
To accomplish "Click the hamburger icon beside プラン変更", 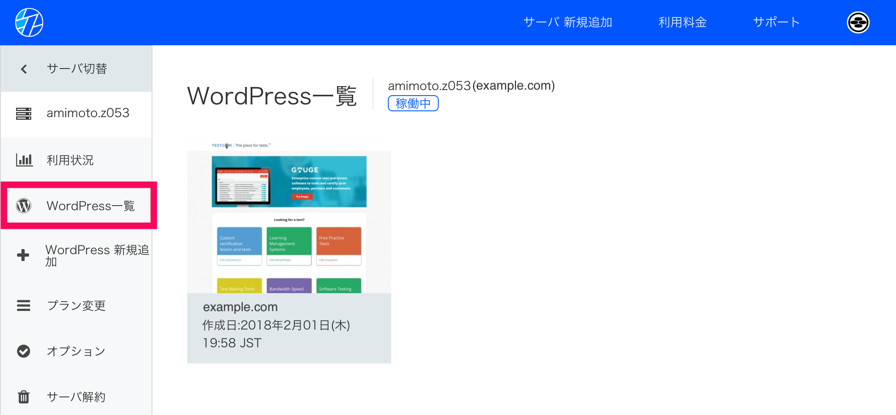I will [24, 305].
